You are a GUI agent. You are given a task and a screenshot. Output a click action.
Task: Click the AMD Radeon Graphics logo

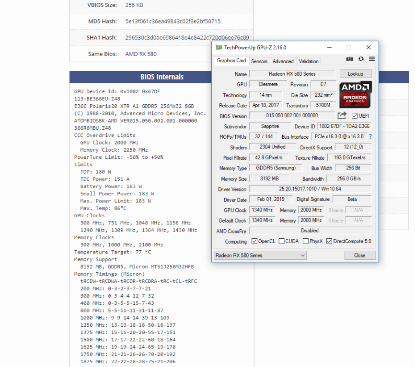click(356, 95)
